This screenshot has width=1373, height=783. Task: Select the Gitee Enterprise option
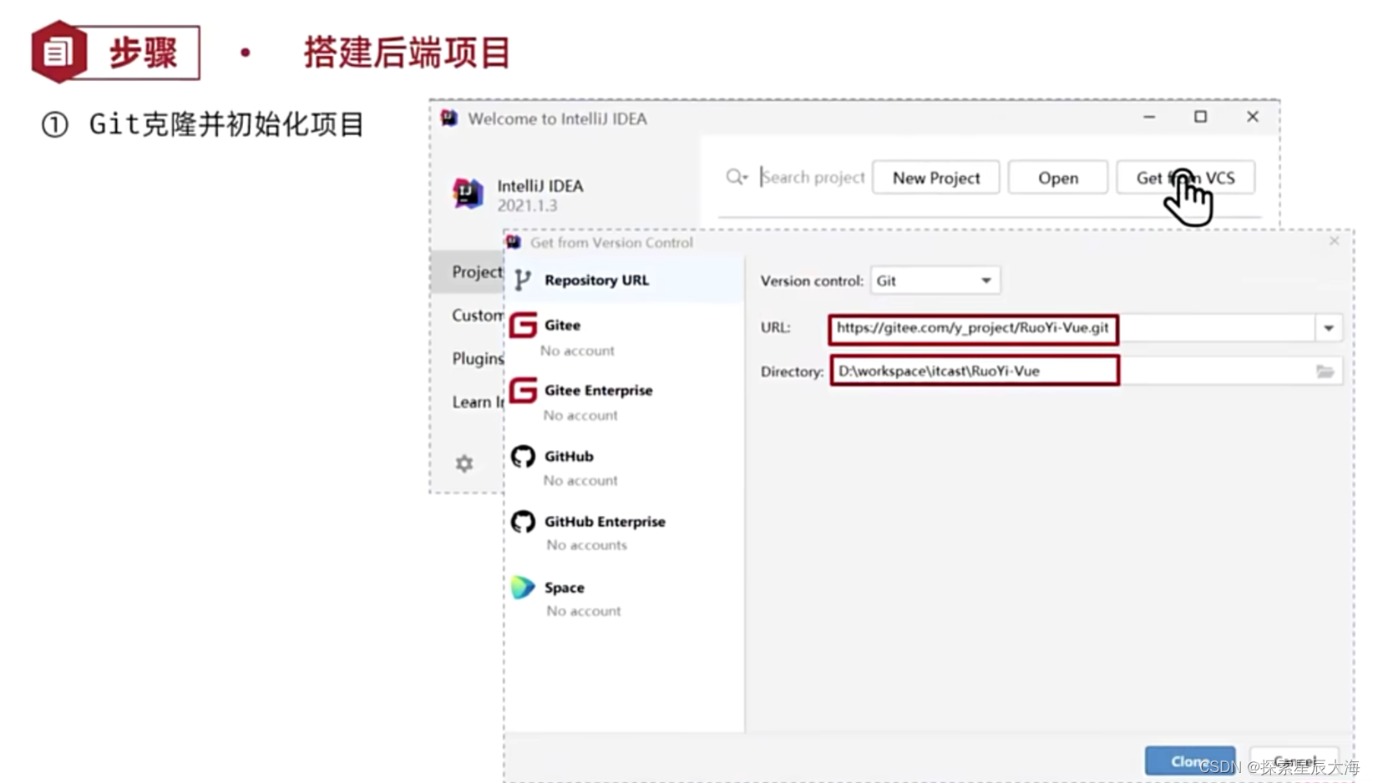(x=598, y=390)
